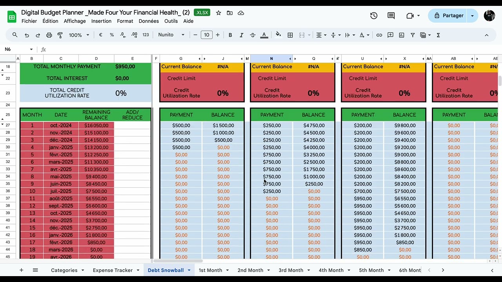Open the Affichage menu
Viewport: 502px width, 282px height.
(x=75, y=21)
